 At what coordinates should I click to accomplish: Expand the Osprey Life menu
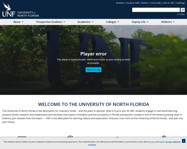(x=140, y=22)
